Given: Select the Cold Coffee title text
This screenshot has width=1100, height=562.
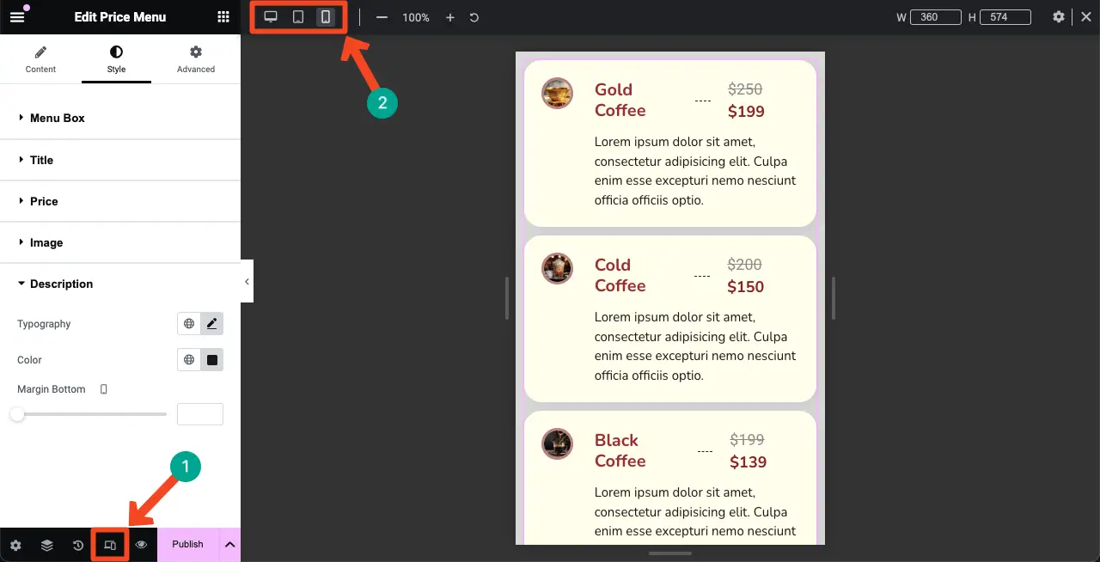Looking at the screenshot, I should tap(620, 275).
